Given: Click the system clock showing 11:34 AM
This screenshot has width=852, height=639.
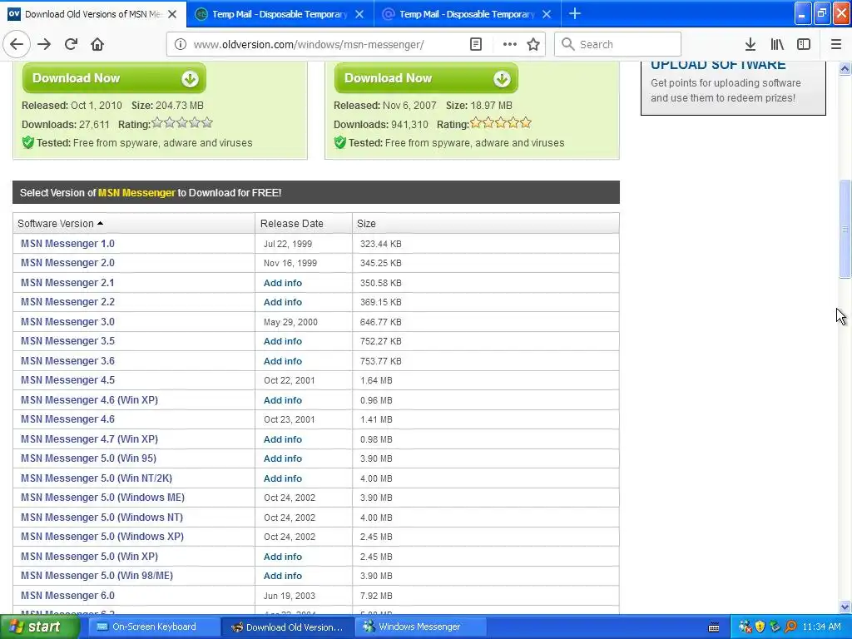Looking at the screenshot, I should 821,627.
